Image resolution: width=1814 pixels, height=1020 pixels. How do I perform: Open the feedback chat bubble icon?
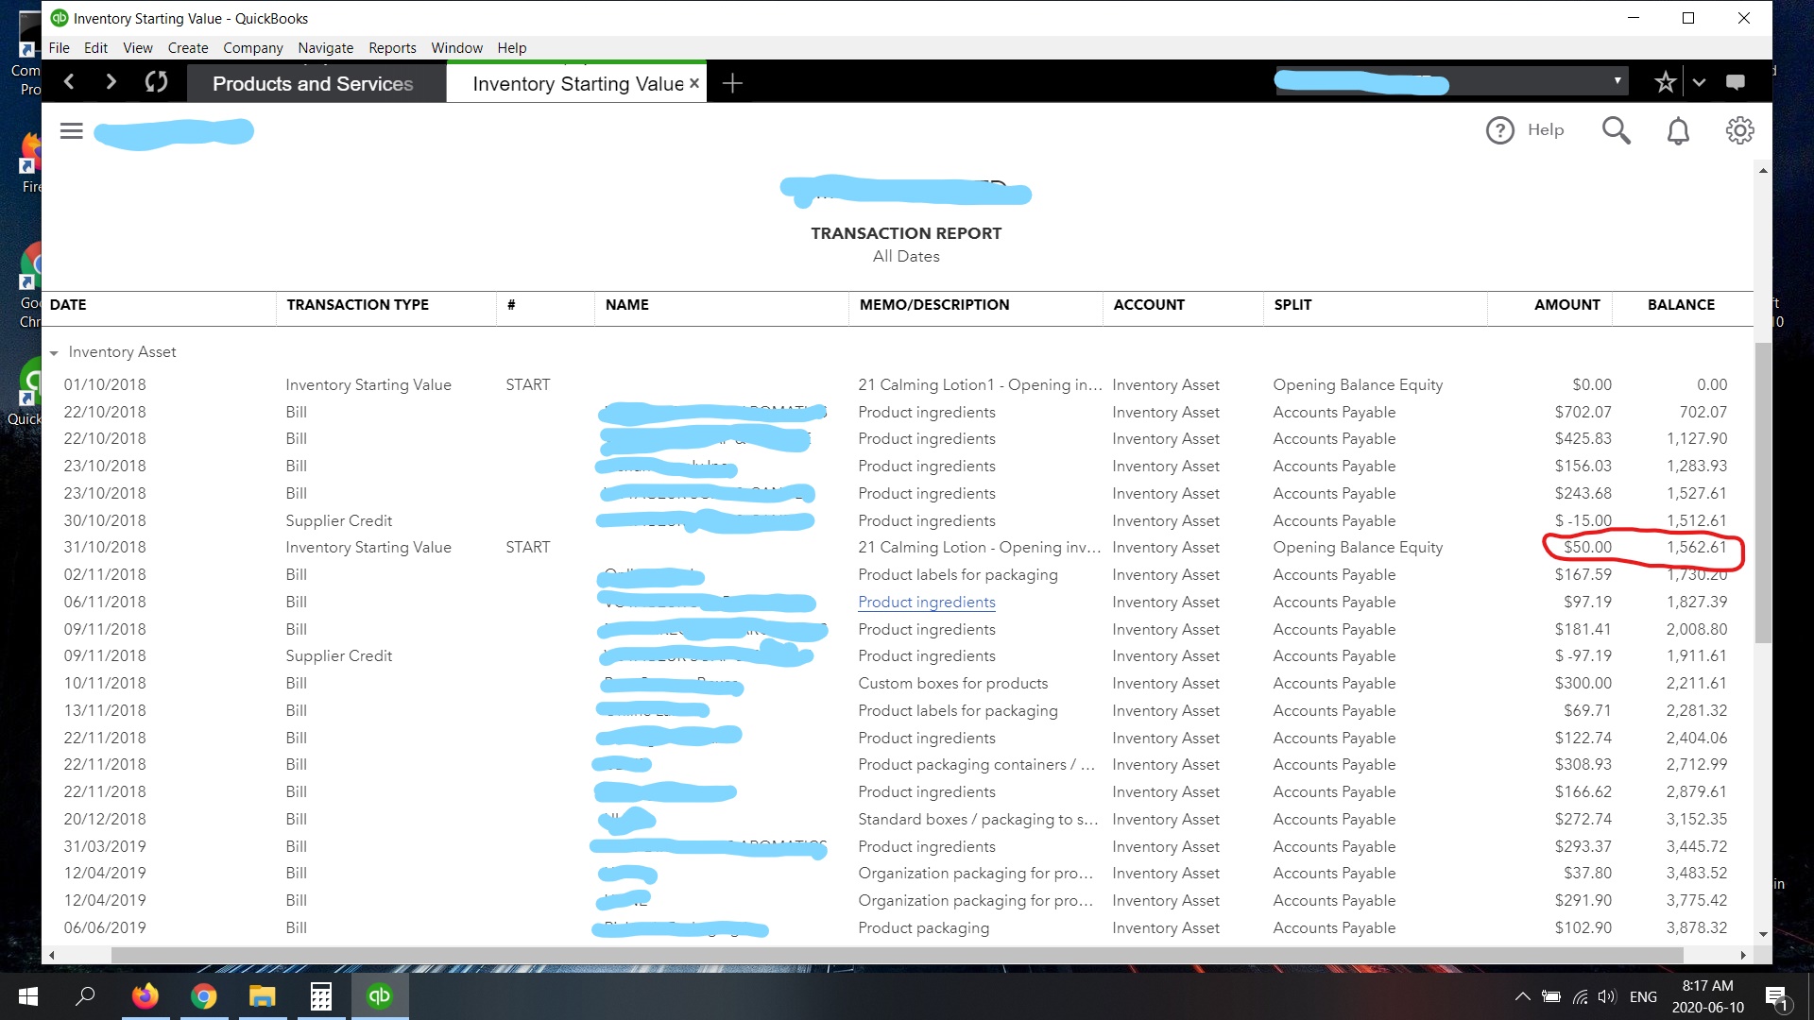tap(1735, 82)
